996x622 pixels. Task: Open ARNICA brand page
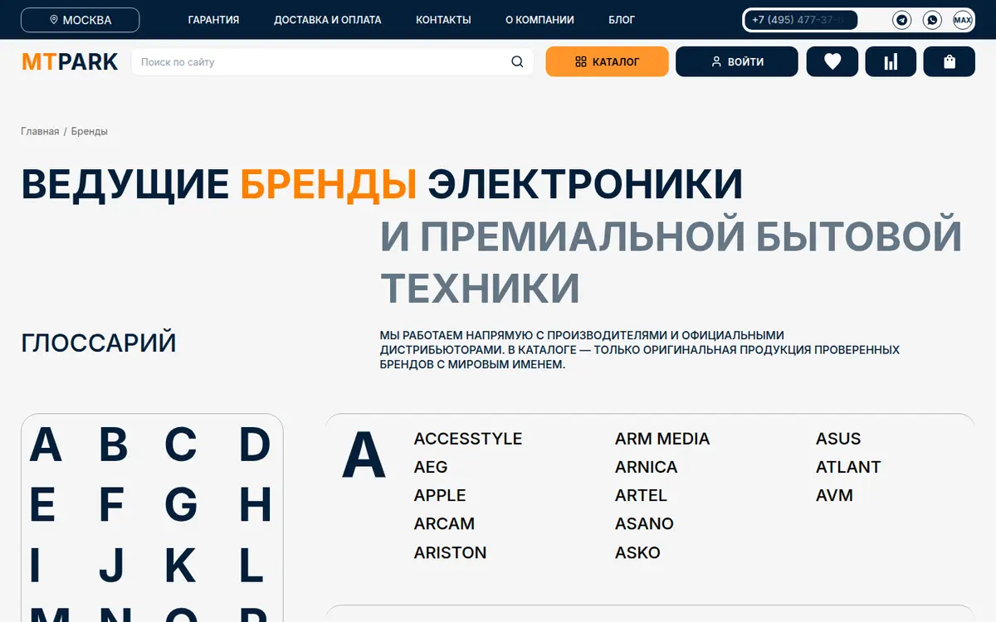(x=647, y=467)
